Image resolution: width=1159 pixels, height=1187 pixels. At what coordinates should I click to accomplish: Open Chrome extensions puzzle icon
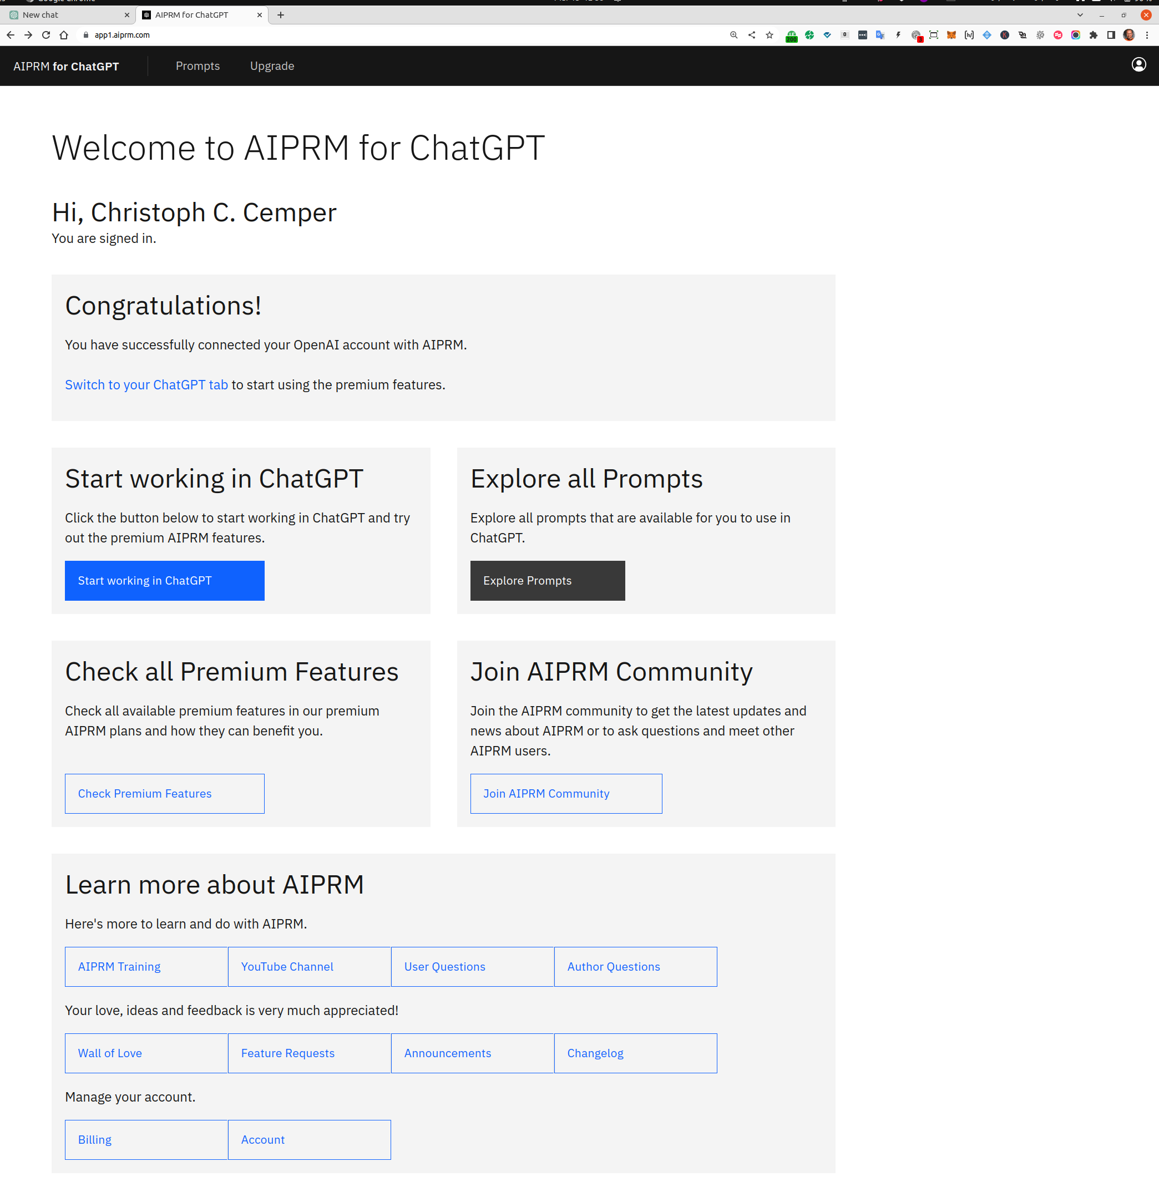1094,35
